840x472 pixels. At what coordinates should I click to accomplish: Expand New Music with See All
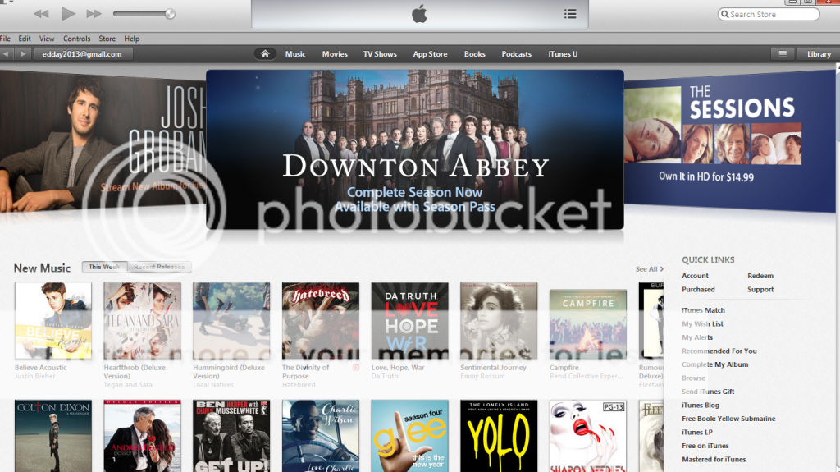tap(648, 269)
